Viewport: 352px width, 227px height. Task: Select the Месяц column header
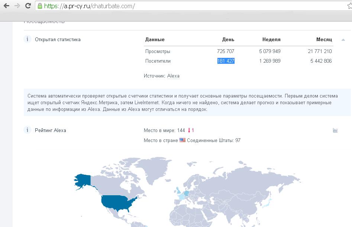[324, 40]
